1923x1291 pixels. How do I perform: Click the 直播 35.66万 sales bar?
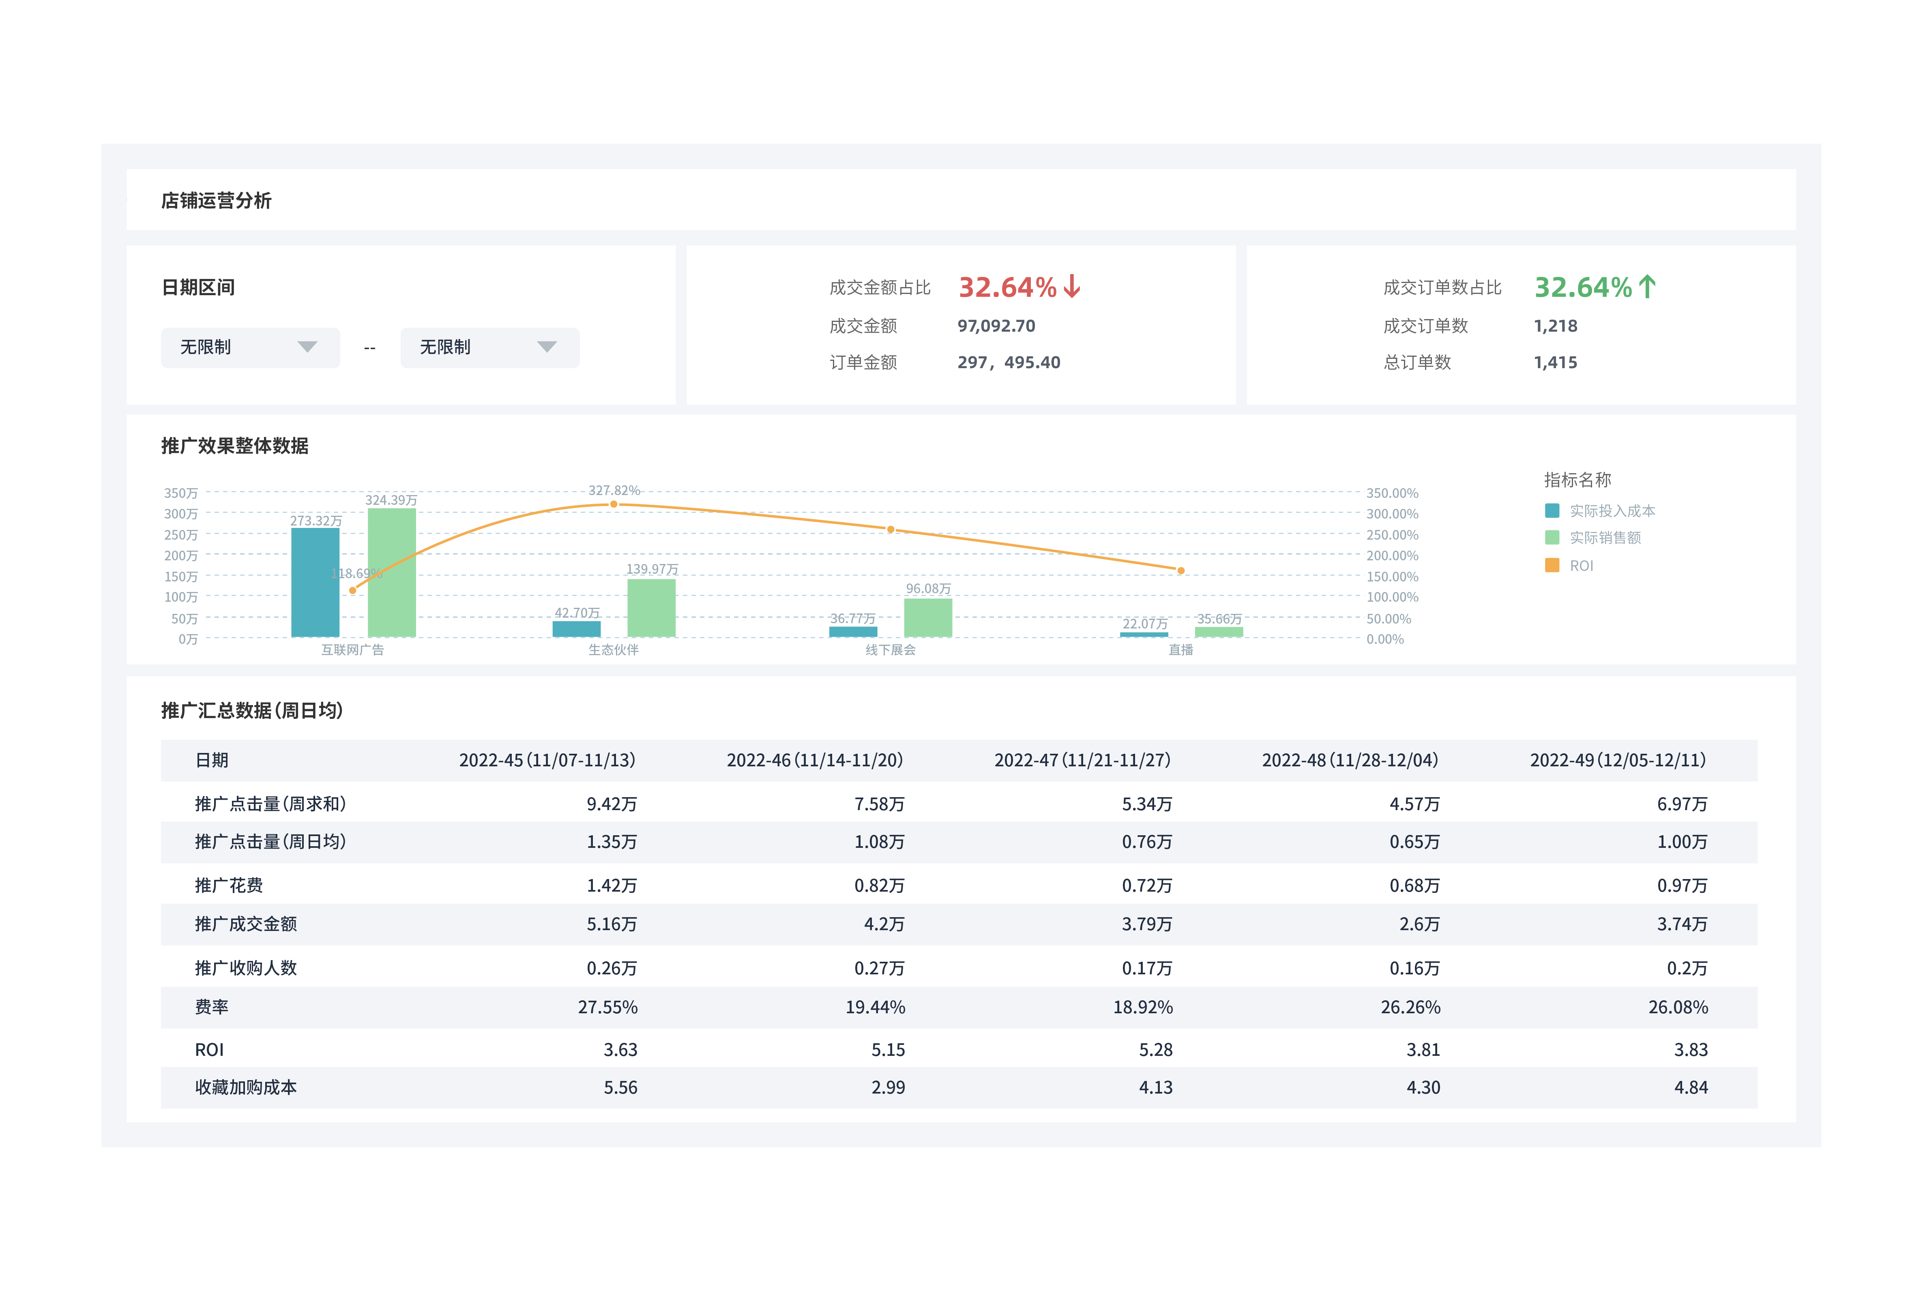click(1218, 633)
